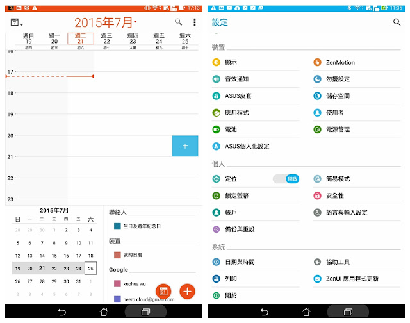Go back in calendar window
Image resolution: width=410 pixels, height=323 pixels.
pos(62,311)
